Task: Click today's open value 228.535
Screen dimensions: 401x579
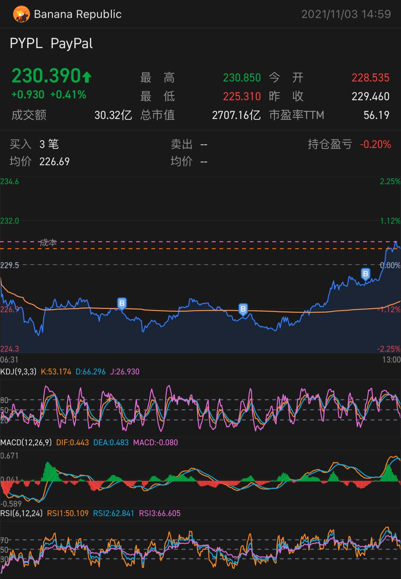Action: click(x=370, y=78)
